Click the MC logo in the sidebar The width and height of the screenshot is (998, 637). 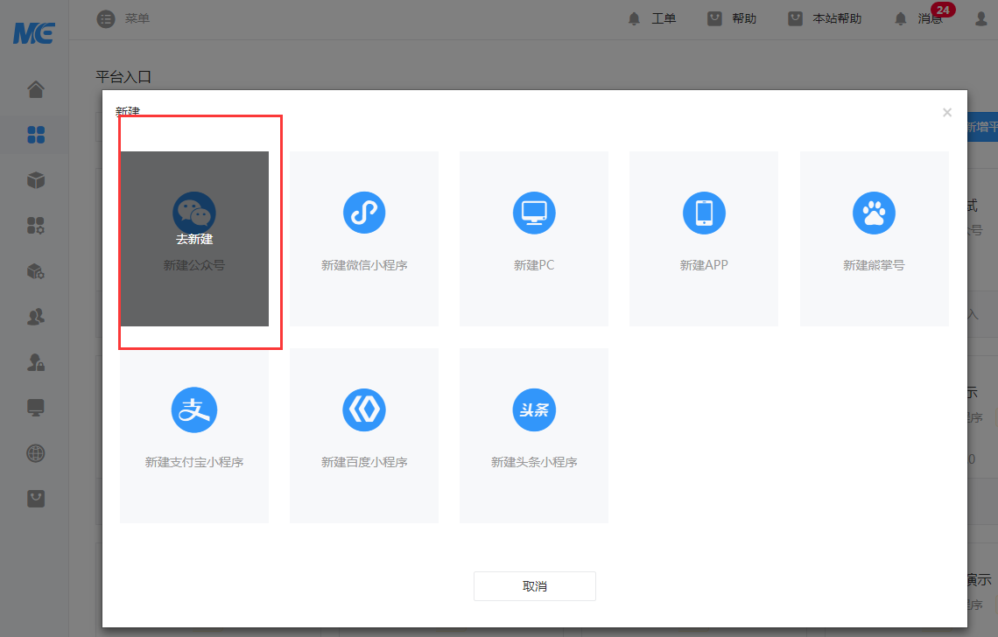tap(34, 32)
